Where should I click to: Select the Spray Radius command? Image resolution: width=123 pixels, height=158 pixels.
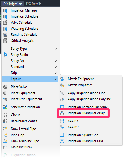30,55
